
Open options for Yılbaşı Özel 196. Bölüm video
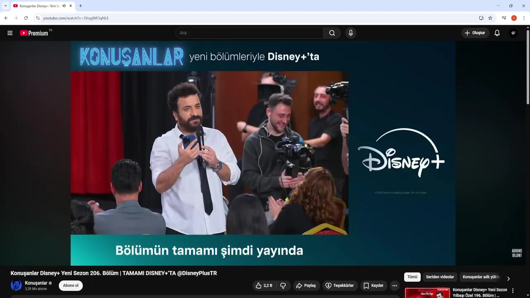pyautogui.click(x=513, y=291)
